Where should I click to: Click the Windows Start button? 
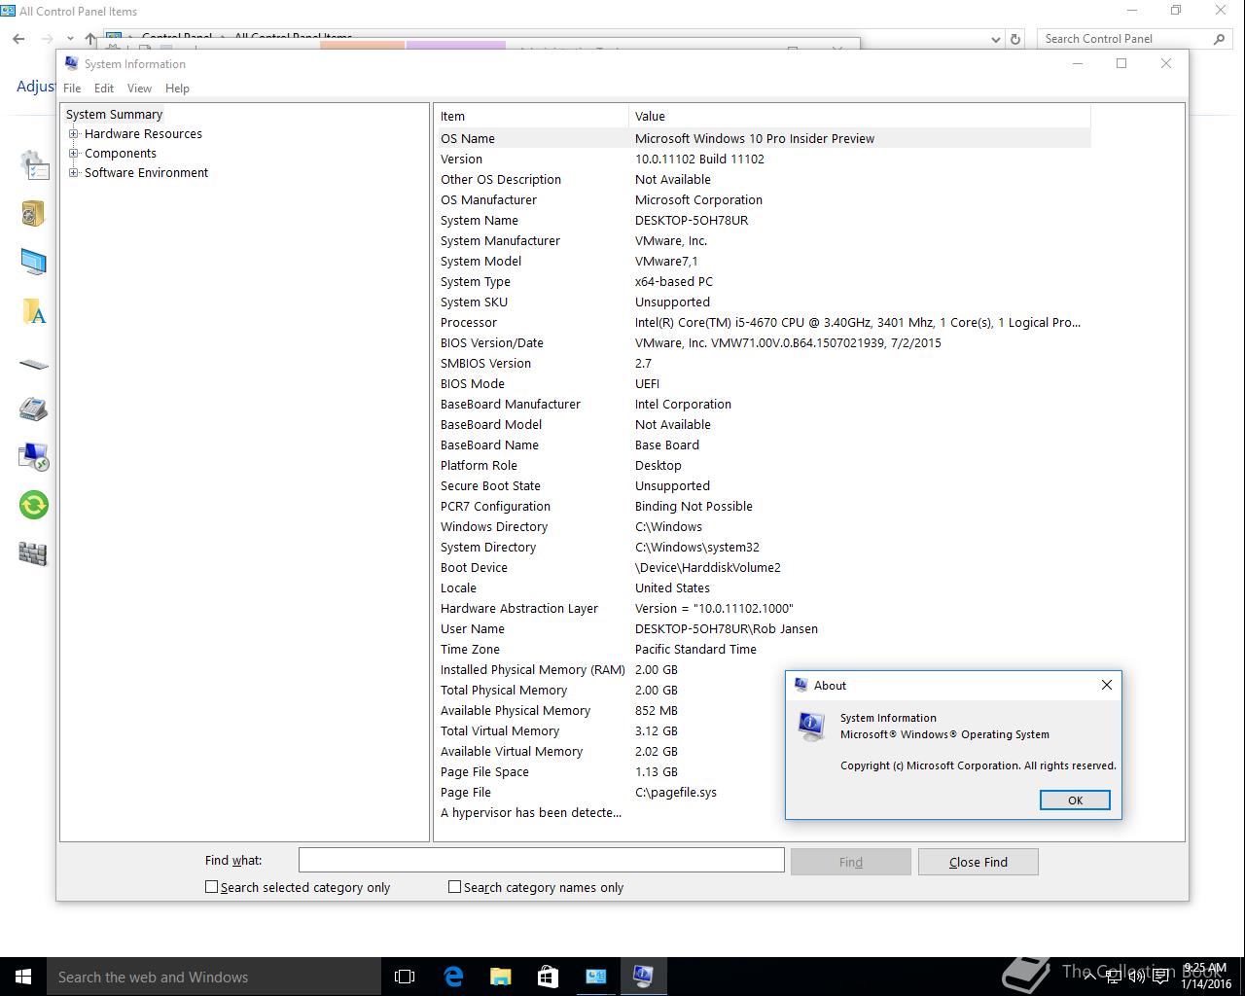tap(23, 977)
